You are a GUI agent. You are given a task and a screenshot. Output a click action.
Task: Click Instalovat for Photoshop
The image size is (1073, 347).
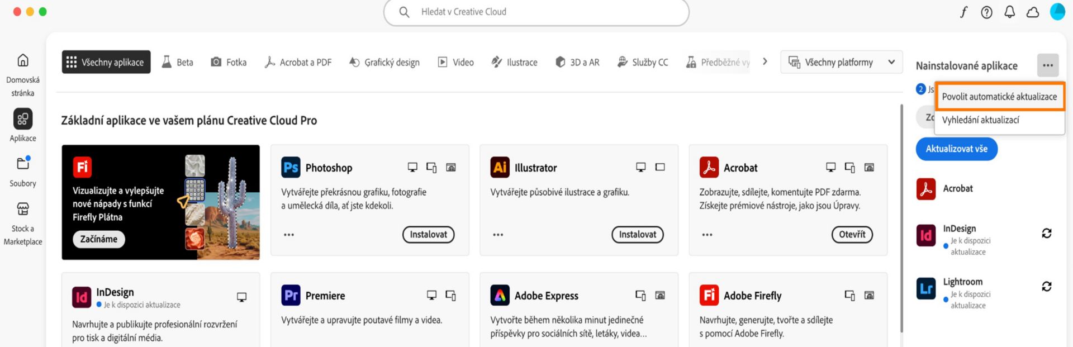tap(429, 235)
